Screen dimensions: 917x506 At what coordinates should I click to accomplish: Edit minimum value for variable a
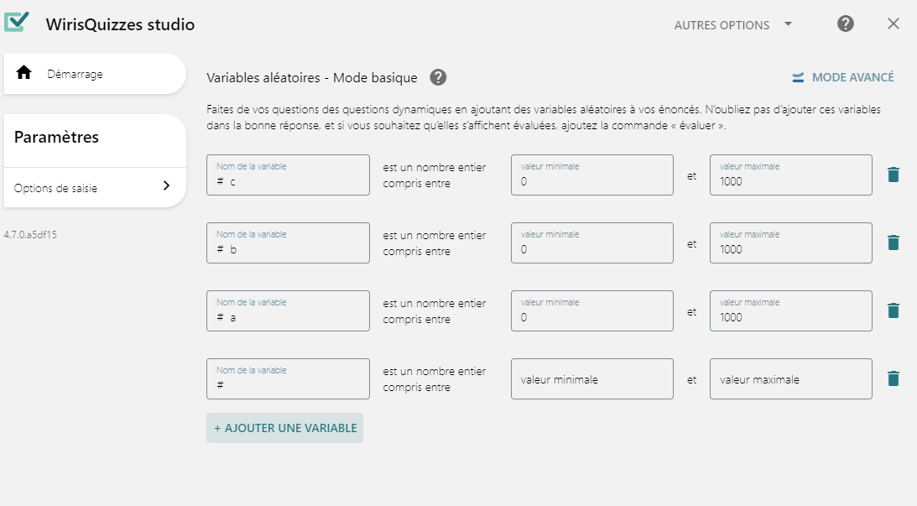[x=591, y=310]
